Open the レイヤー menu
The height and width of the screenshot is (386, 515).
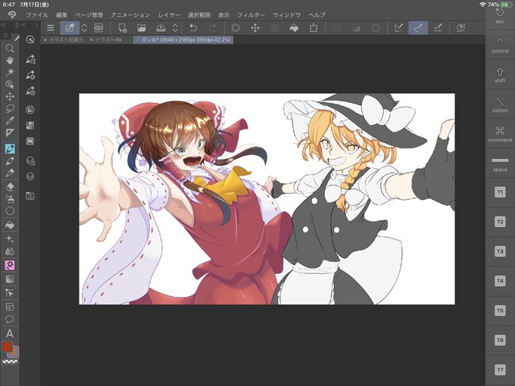(169, 15)
